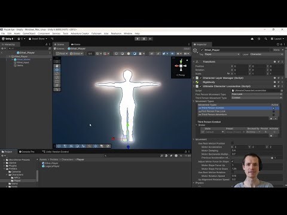Viewport: 287px width, 215px height.
Task: Open the First Person Movement Type dropdown
Action: click(257, 94)
